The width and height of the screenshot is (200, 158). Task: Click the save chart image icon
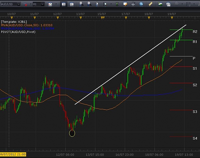tap(160, 4)
